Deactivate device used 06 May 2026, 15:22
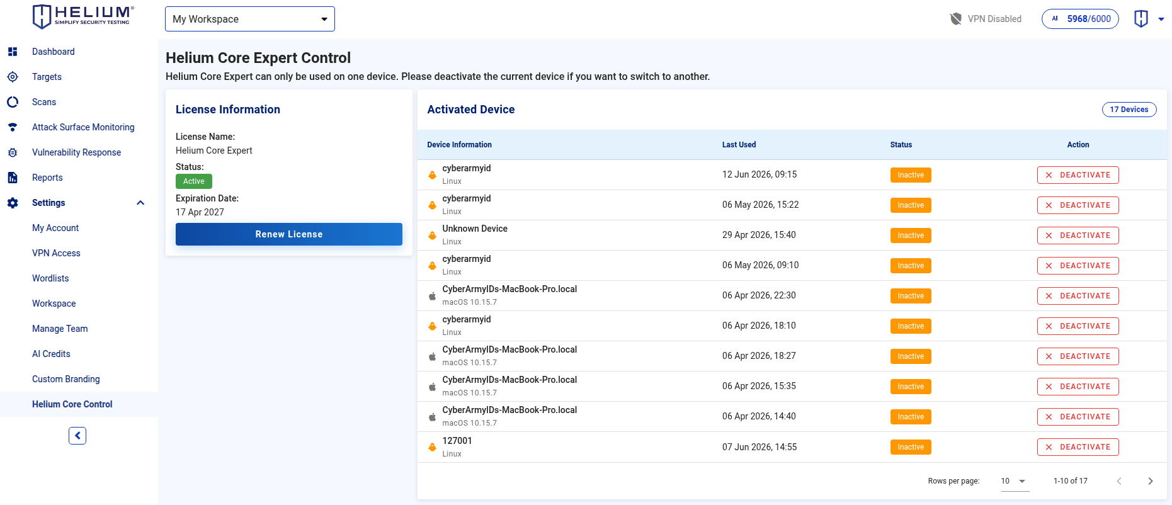This screenshot has height=505, width=1172. point(1078,205)
